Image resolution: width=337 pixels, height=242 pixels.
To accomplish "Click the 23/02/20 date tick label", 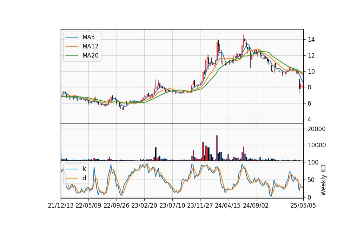I will point(144,206).
